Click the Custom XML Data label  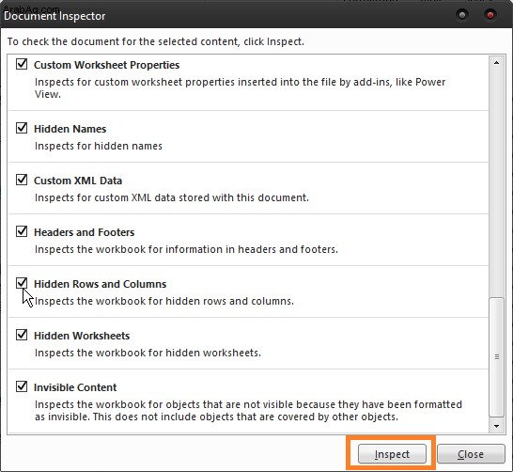click(78, 181)
